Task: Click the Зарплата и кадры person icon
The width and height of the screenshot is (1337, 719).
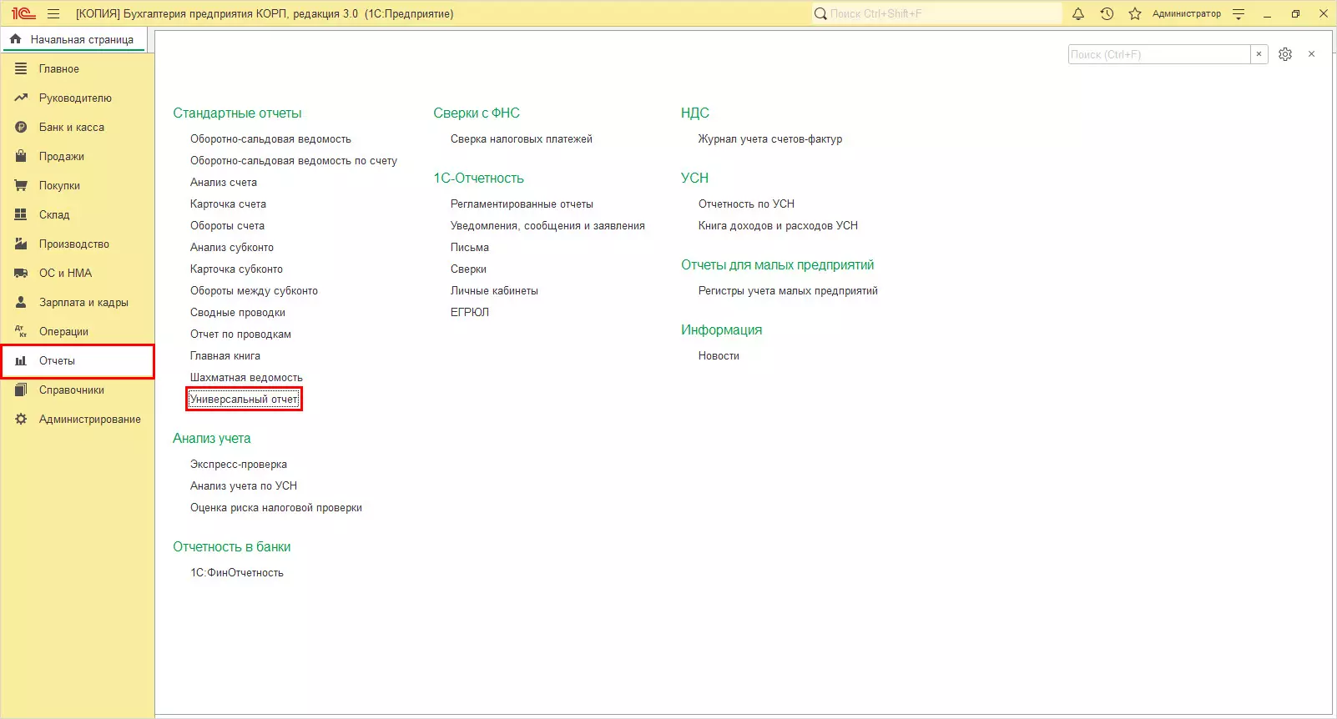Action: pos(21,302)
